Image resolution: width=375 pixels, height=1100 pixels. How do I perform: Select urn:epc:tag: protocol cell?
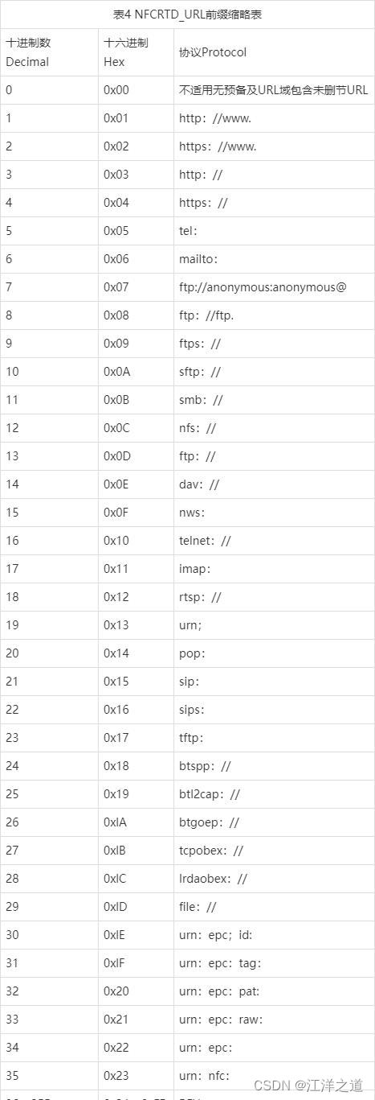[x=274, y=963]
